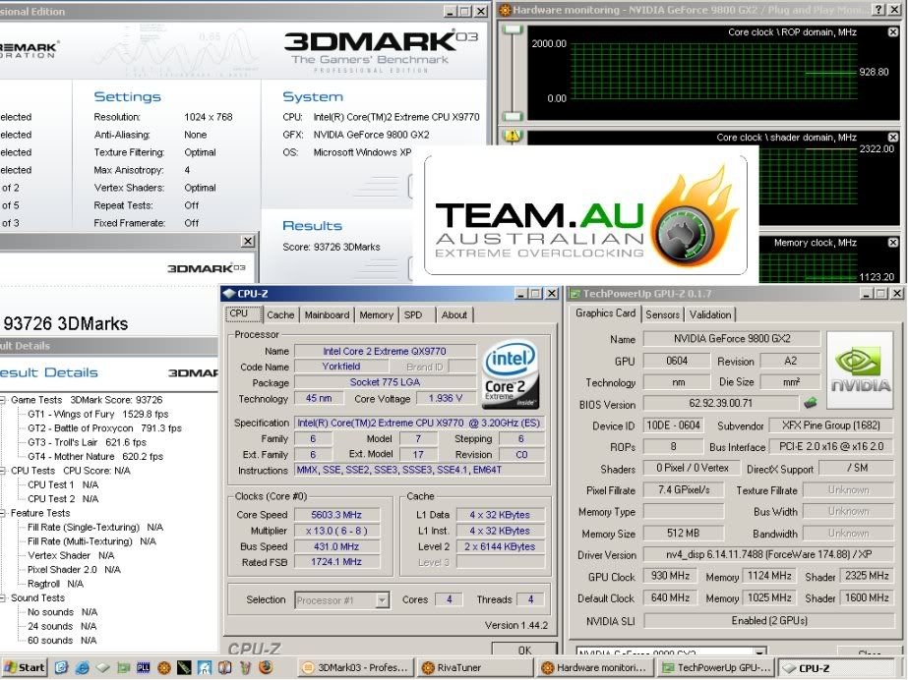Close the Memory clock graph panel
Image resolution: width=908 pixels, height=680 pixels.
[x=893, y=242]
